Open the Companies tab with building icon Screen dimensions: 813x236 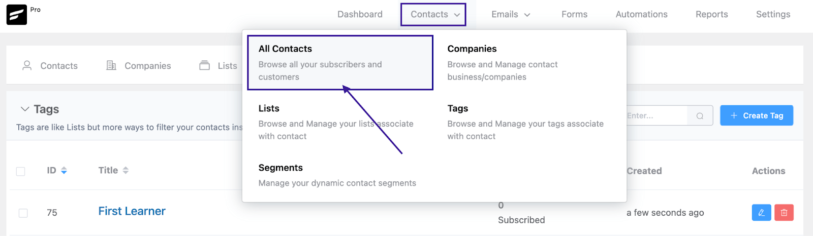coord(138,66)
